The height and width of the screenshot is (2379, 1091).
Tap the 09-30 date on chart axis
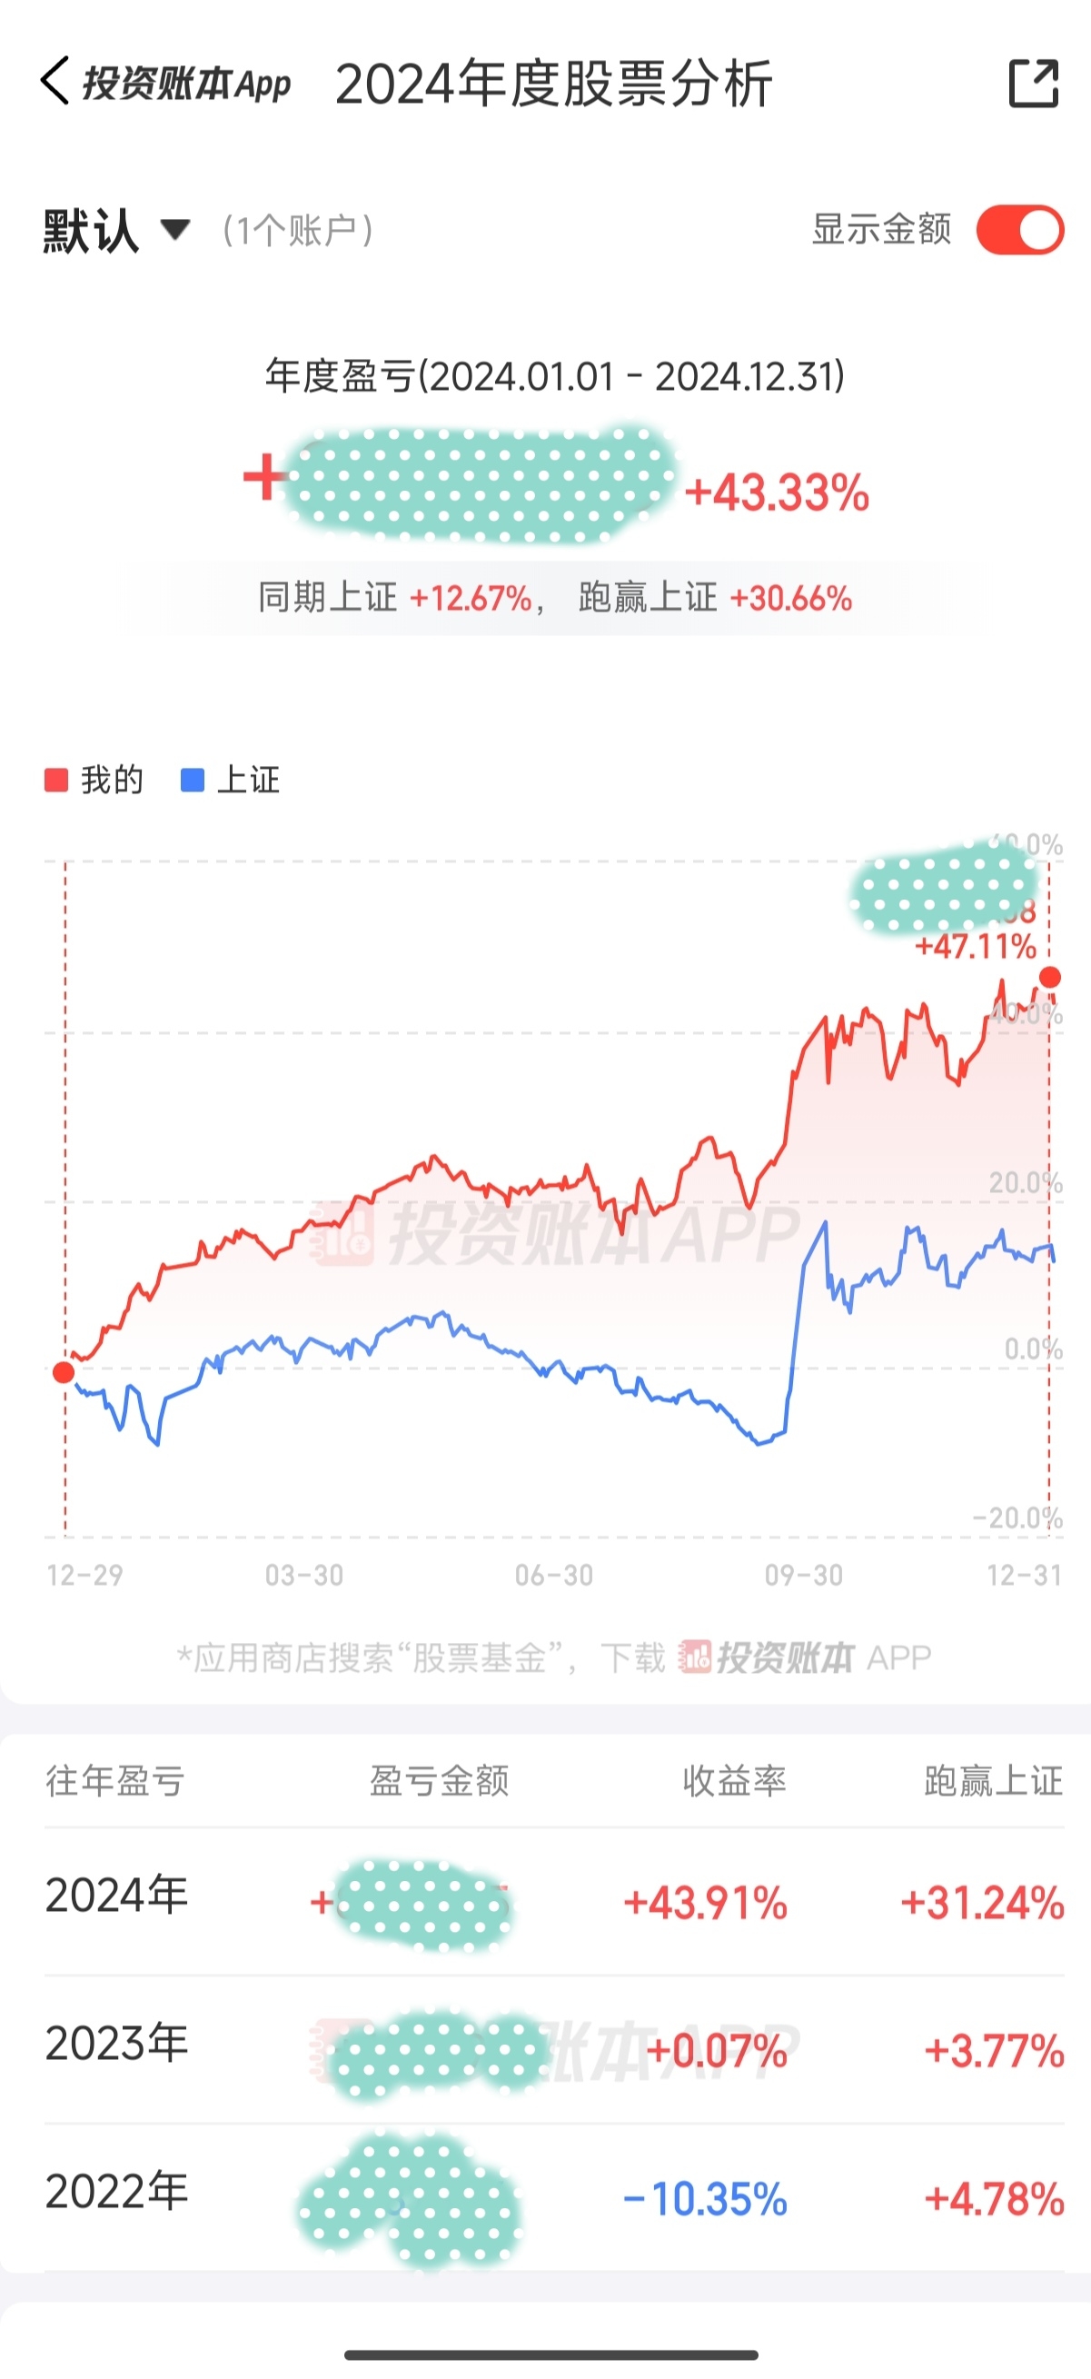804,1575
